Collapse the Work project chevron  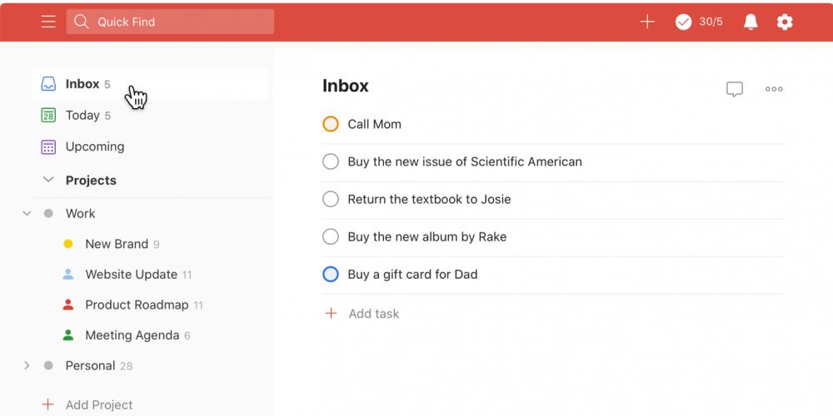click(27, 213)
